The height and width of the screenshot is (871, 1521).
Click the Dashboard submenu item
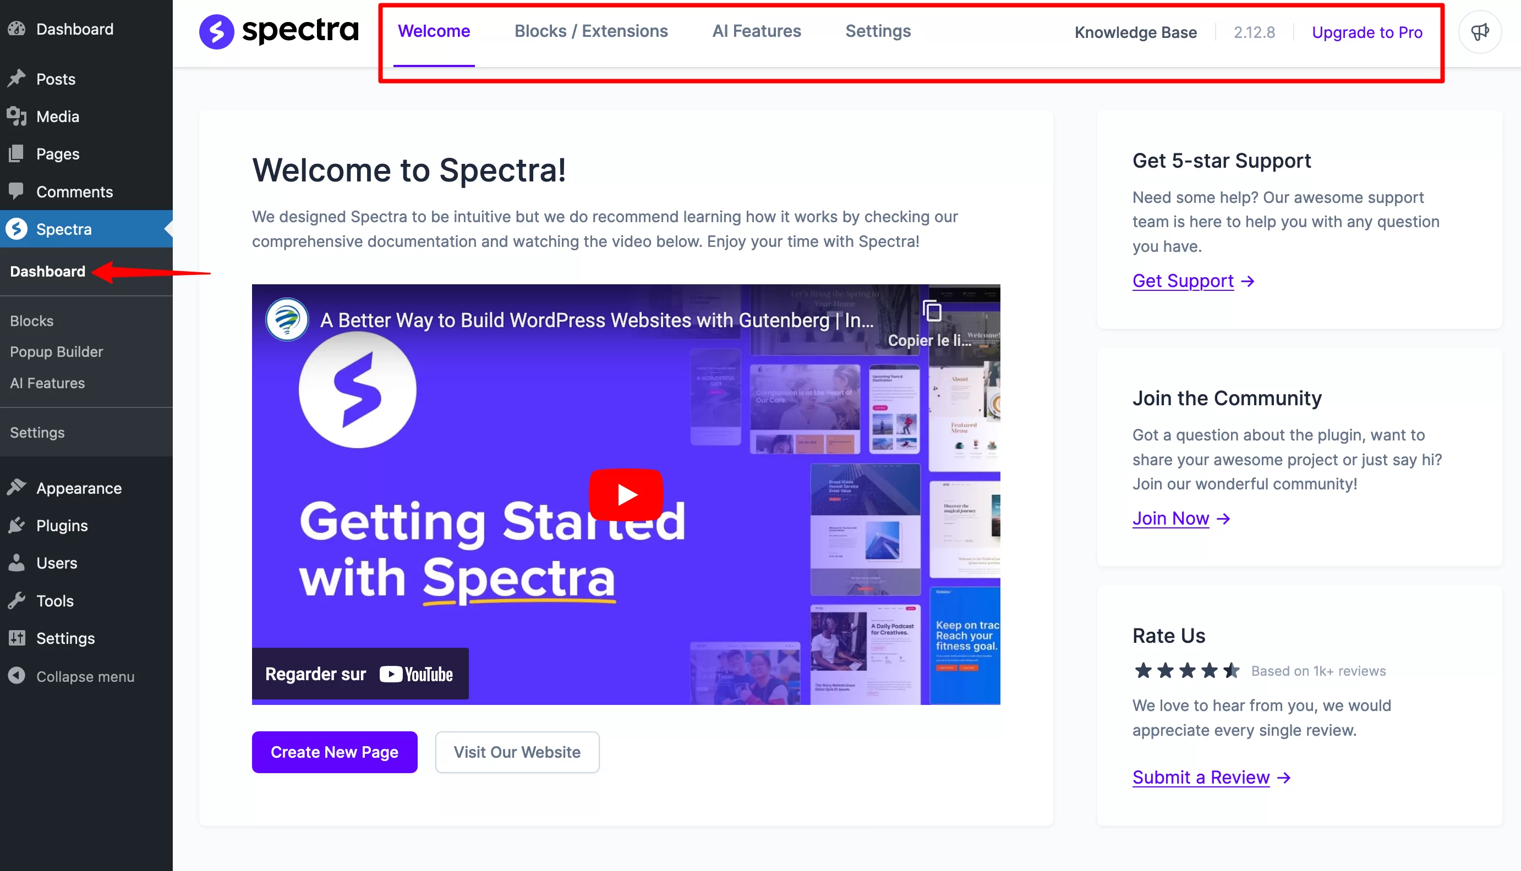47,271
